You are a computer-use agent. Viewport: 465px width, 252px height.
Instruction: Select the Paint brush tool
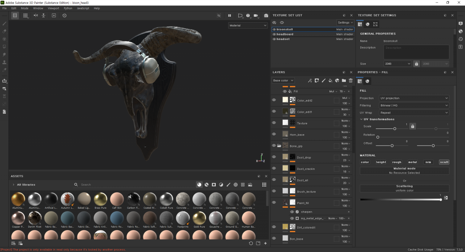[4, 24]
